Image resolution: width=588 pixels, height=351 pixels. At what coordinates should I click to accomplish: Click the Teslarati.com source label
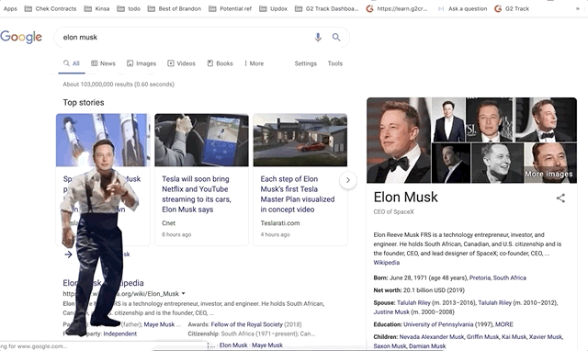280,223
